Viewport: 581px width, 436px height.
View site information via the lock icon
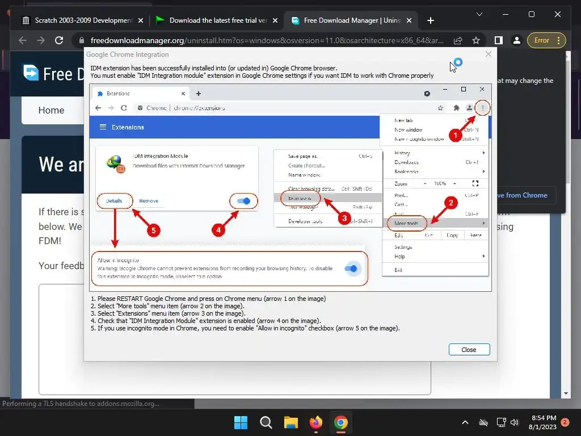click(x=82, y=40)
